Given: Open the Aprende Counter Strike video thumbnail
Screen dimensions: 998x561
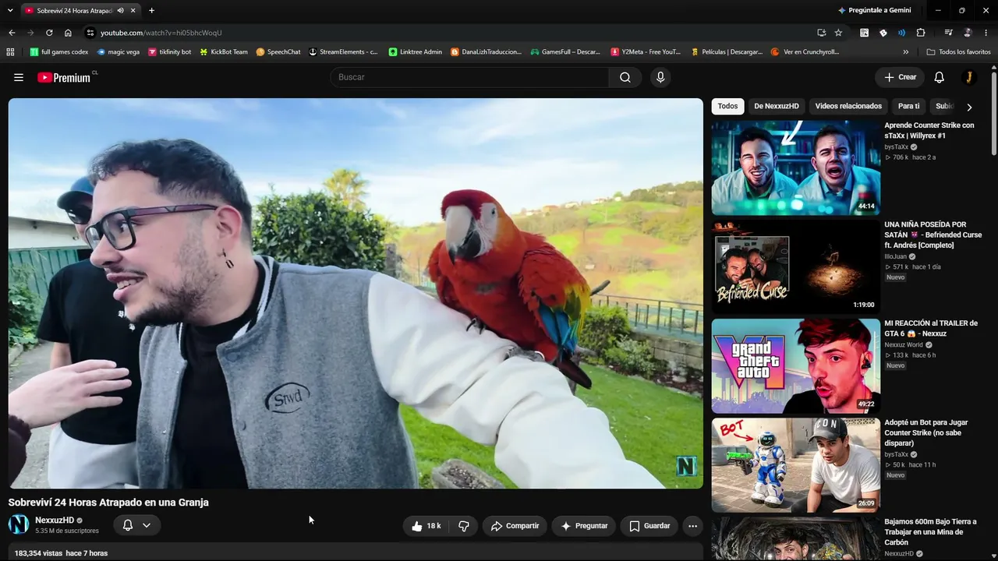Looking at the screenshot, I should pos(796,168).
